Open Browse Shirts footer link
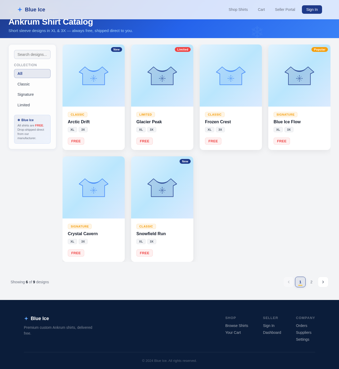 (237, 326)
